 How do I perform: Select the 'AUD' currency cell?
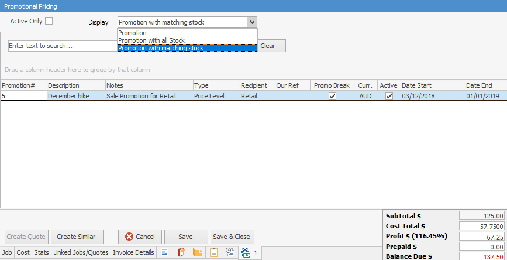click(365, 96)
